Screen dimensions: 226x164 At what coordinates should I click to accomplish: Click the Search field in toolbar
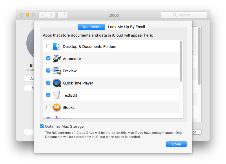point(184,15)
